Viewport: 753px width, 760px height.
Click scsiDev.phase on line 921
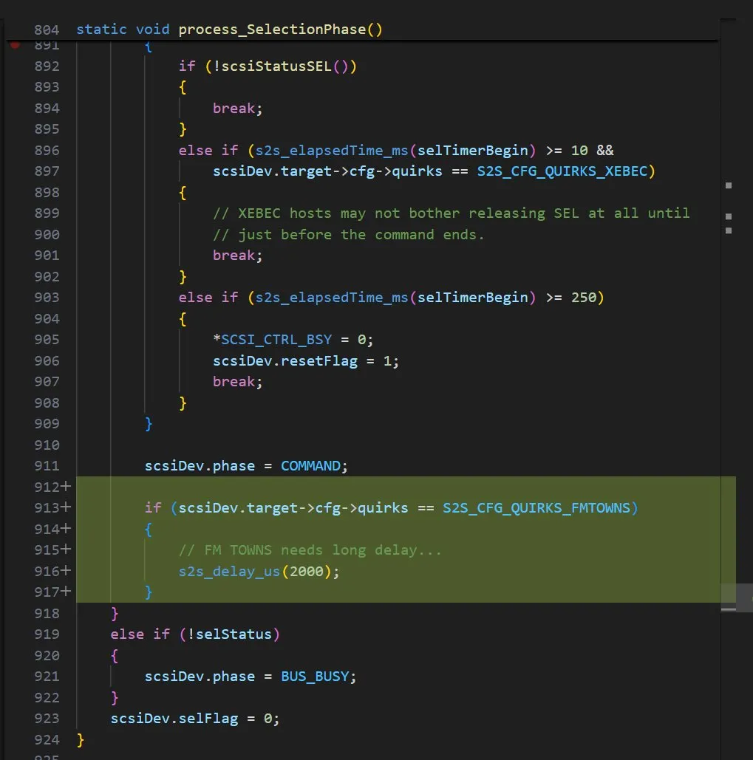200,677
